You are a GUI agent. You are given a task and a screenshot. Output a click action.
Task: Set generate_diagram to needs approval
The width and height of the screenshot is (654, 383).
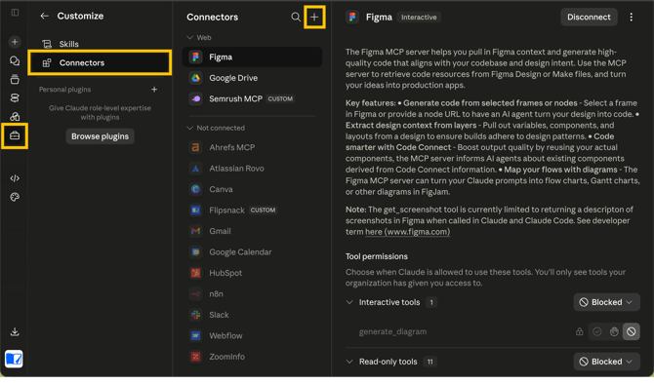click(614, 331)
